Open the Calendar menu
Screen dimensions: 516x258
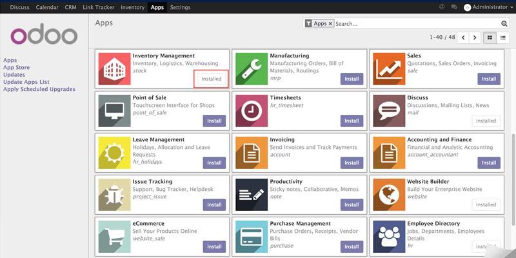(47, 7)
